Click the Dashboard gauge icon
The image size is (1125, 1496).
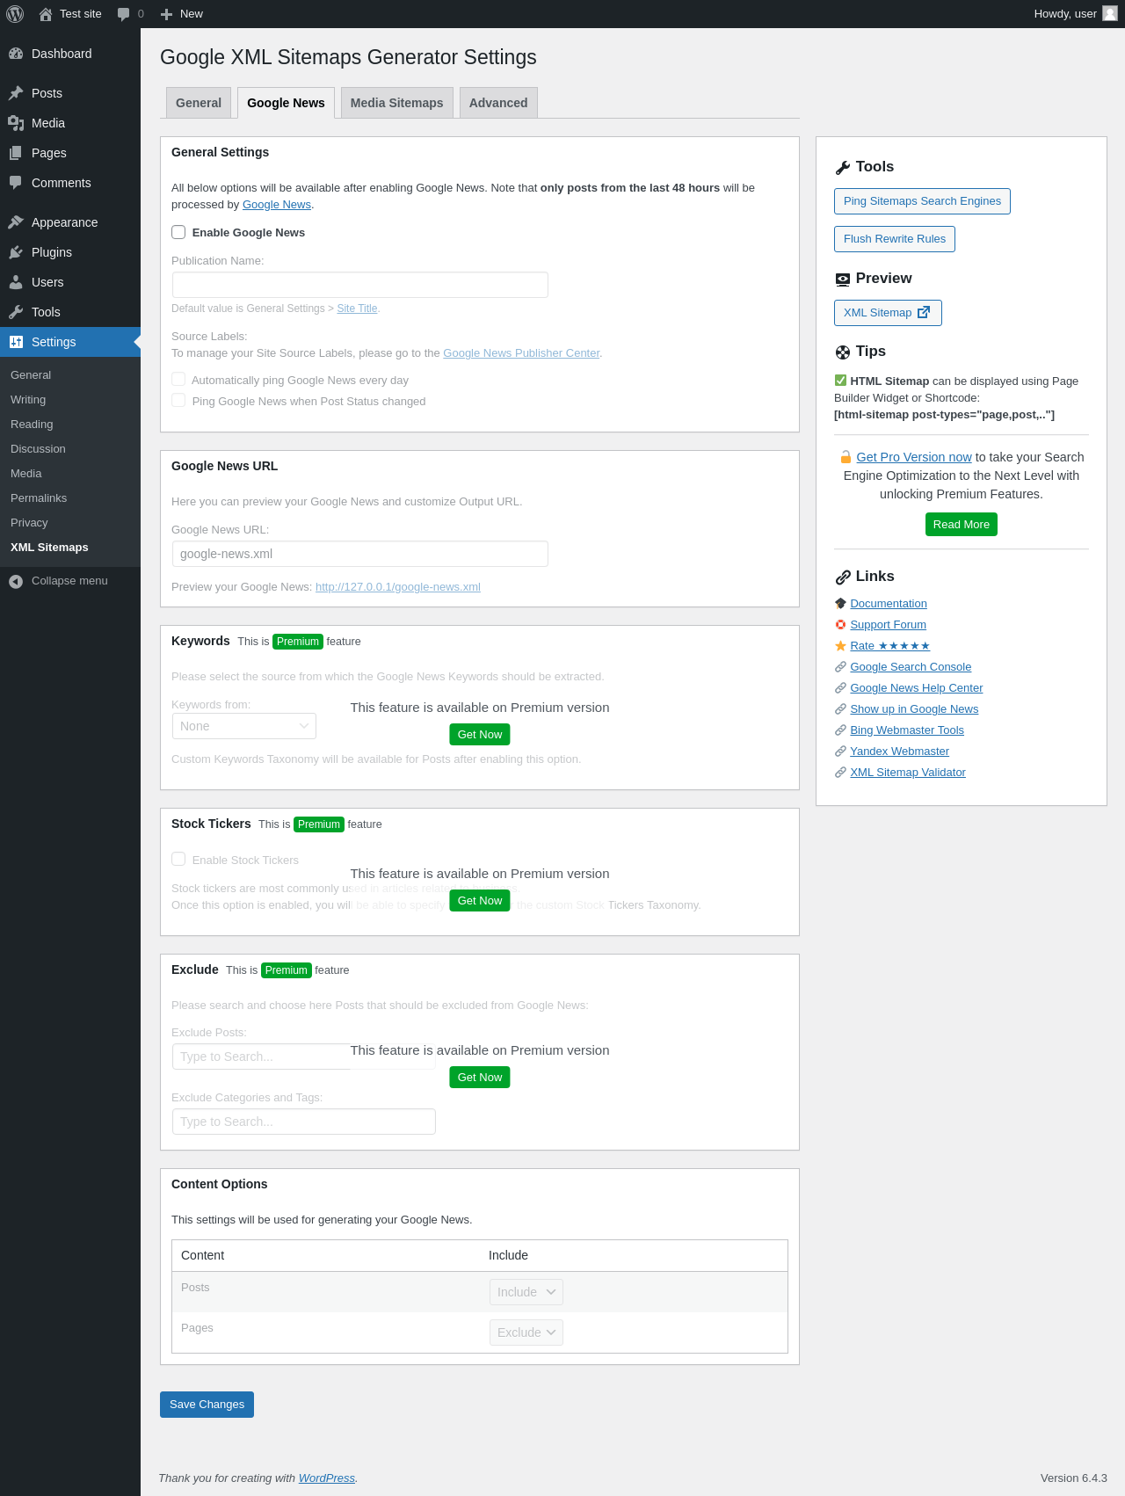click(x=16, y=54)
